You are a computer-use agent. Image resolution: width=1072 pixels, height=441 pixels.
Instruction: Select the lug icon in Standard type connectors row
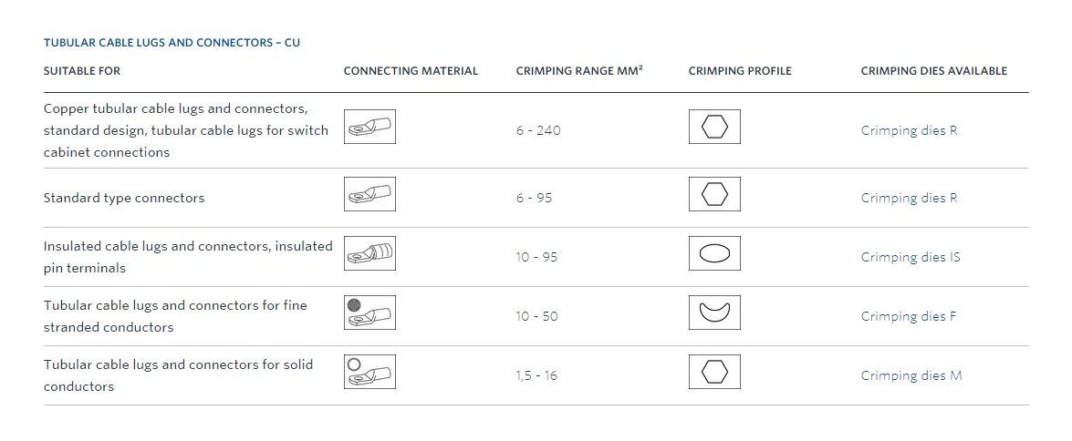coord(369,194)
